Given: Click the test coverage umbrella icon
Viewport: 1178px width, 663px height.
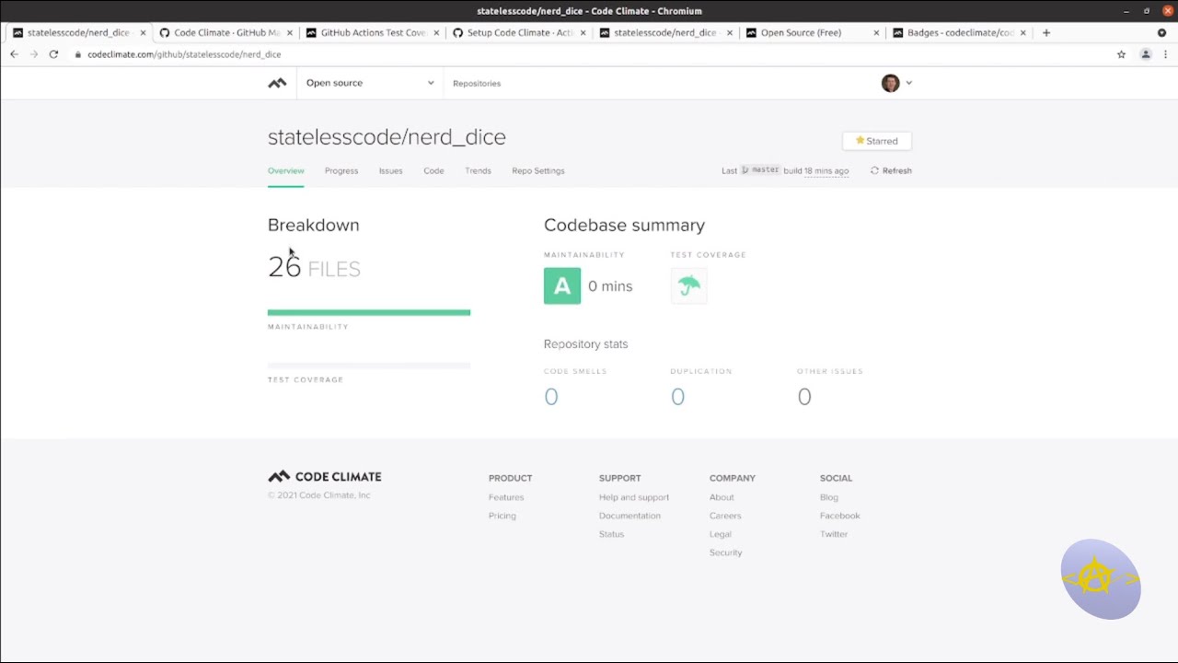Looking at the screenshot, I should click(x=689, y=285).
